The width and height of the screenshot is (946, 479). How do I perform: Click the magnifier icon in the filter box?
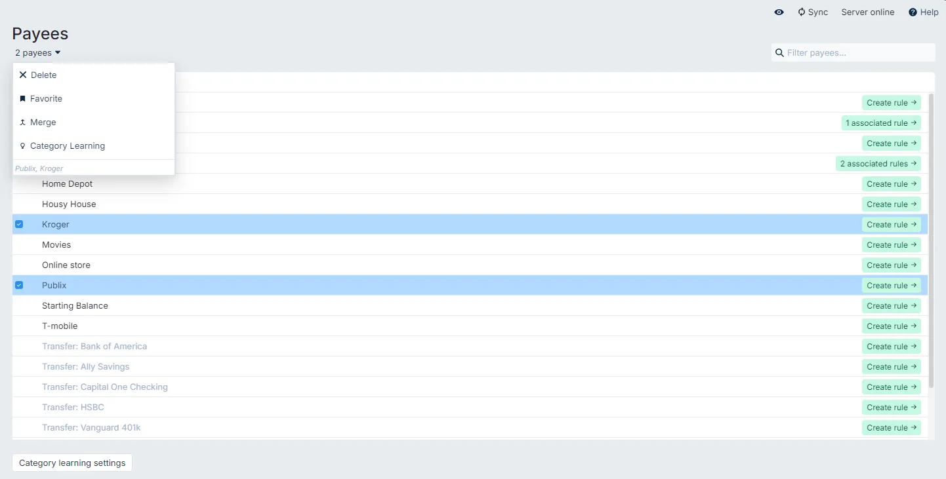click(x=779, y=52)
